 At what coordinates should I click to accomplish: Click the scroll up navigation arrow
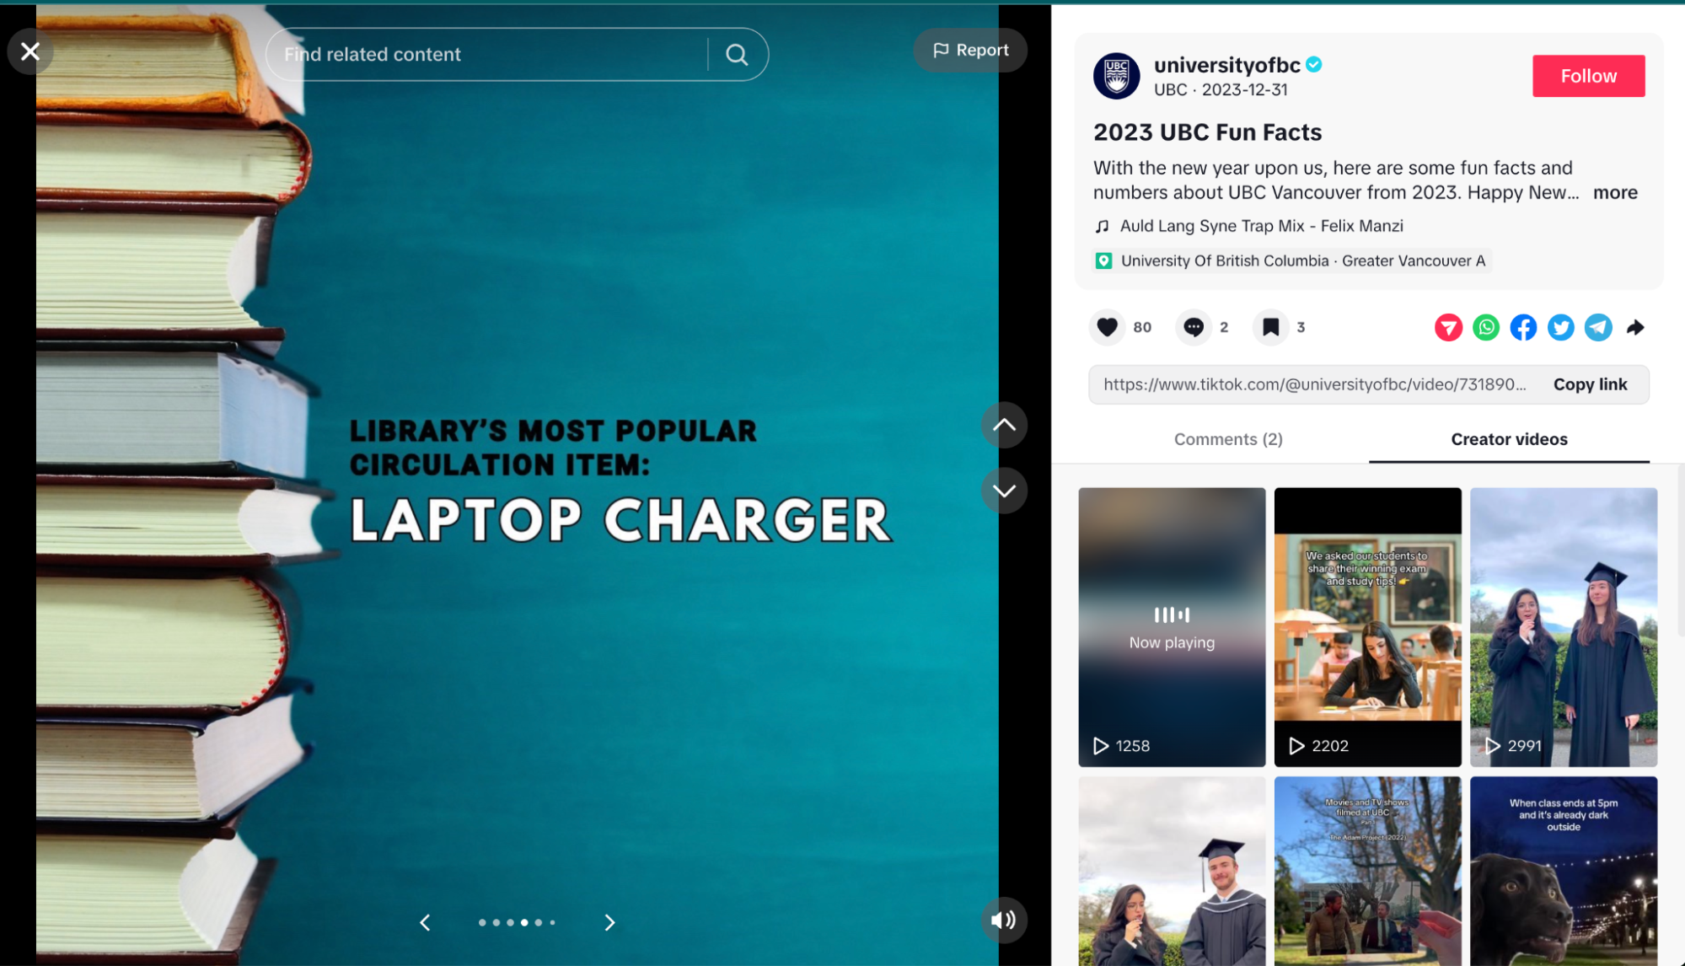point(1003,425)
